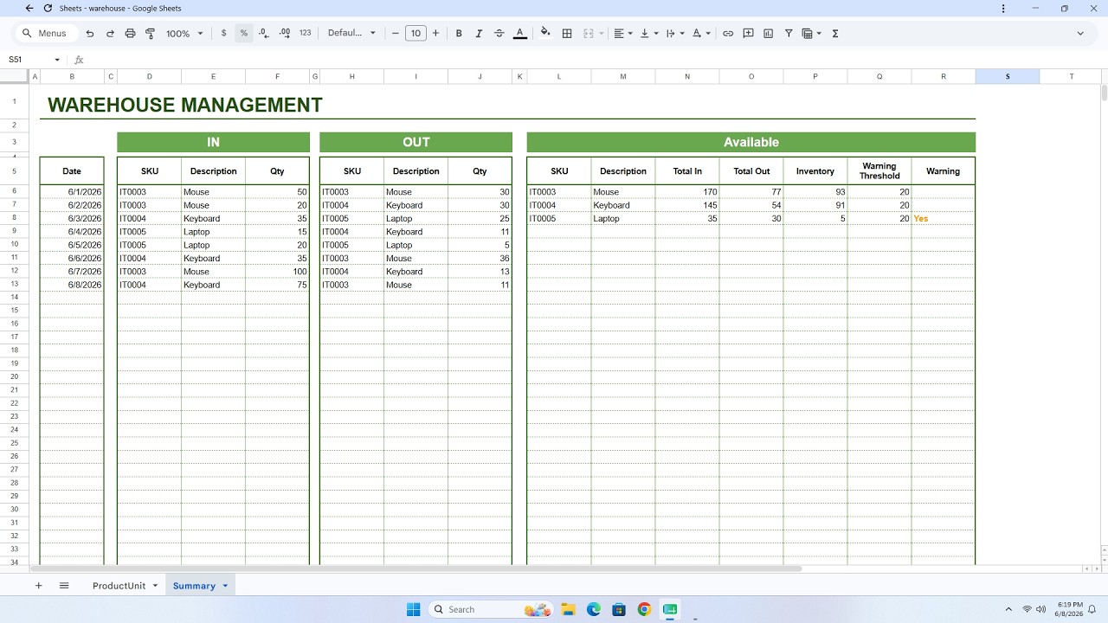The image size is (1108, 623).
Task: Toggle italic formatting
Action: click(479, 33)
